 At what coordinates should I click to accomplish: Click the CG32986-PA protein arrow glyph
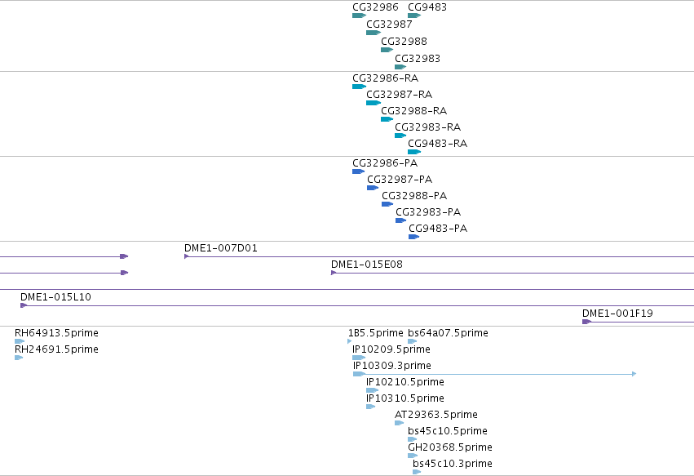pos(359,171)
